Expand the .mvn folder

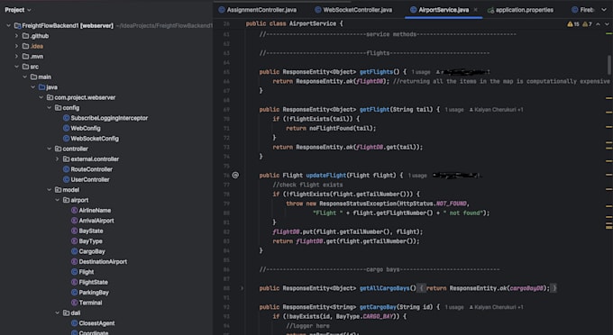coord(16,56)
